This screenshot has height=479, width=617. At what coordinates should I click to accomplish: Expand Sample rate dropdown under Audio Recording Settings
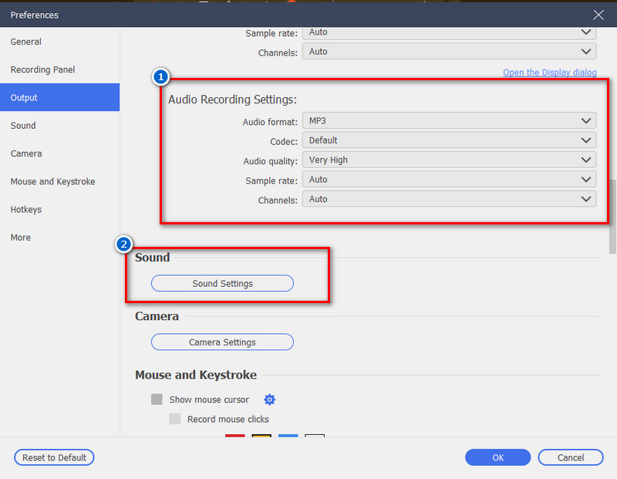[x=449, y=180]
